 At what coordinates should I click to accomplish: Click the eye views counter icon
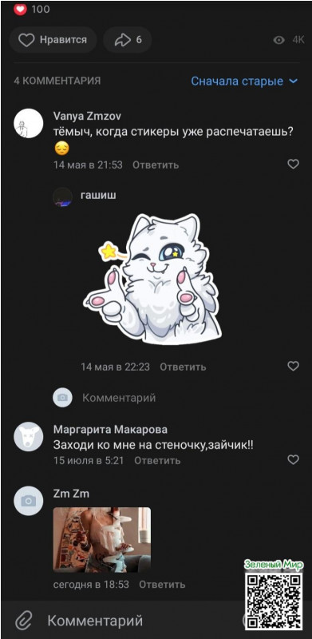pos(279,40)
